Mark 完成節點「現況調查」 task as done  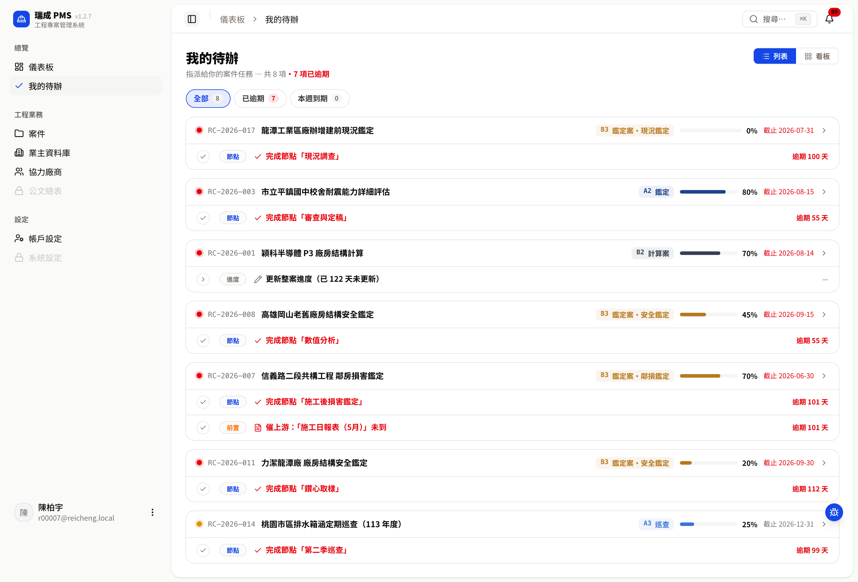tap(203, 156)
